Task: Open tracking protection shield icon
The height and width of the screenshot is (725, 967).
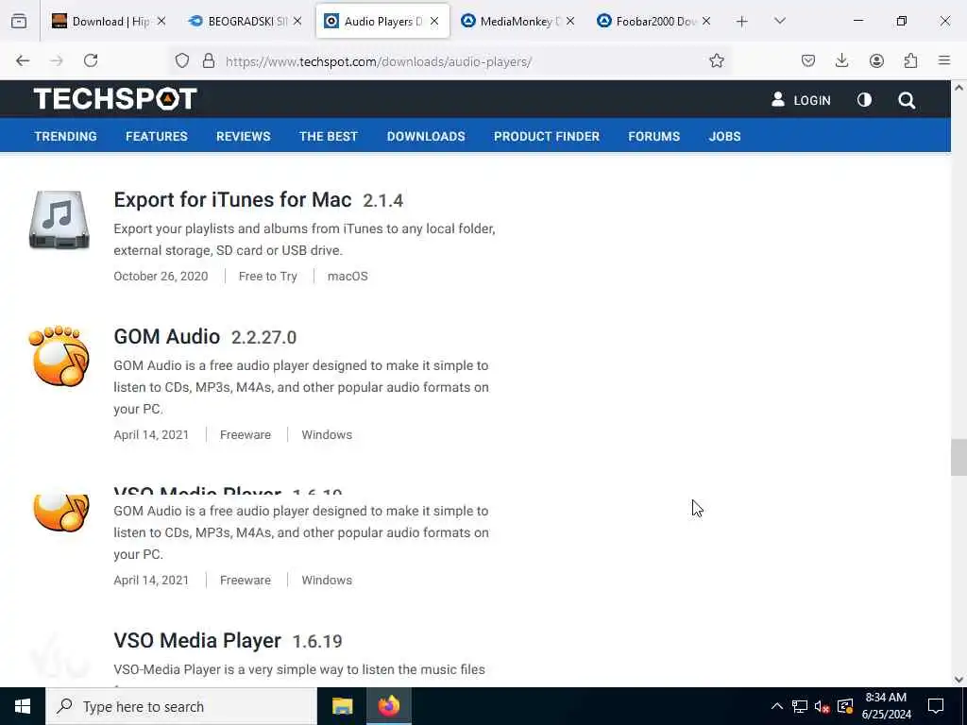Action: tap(182, 60)
